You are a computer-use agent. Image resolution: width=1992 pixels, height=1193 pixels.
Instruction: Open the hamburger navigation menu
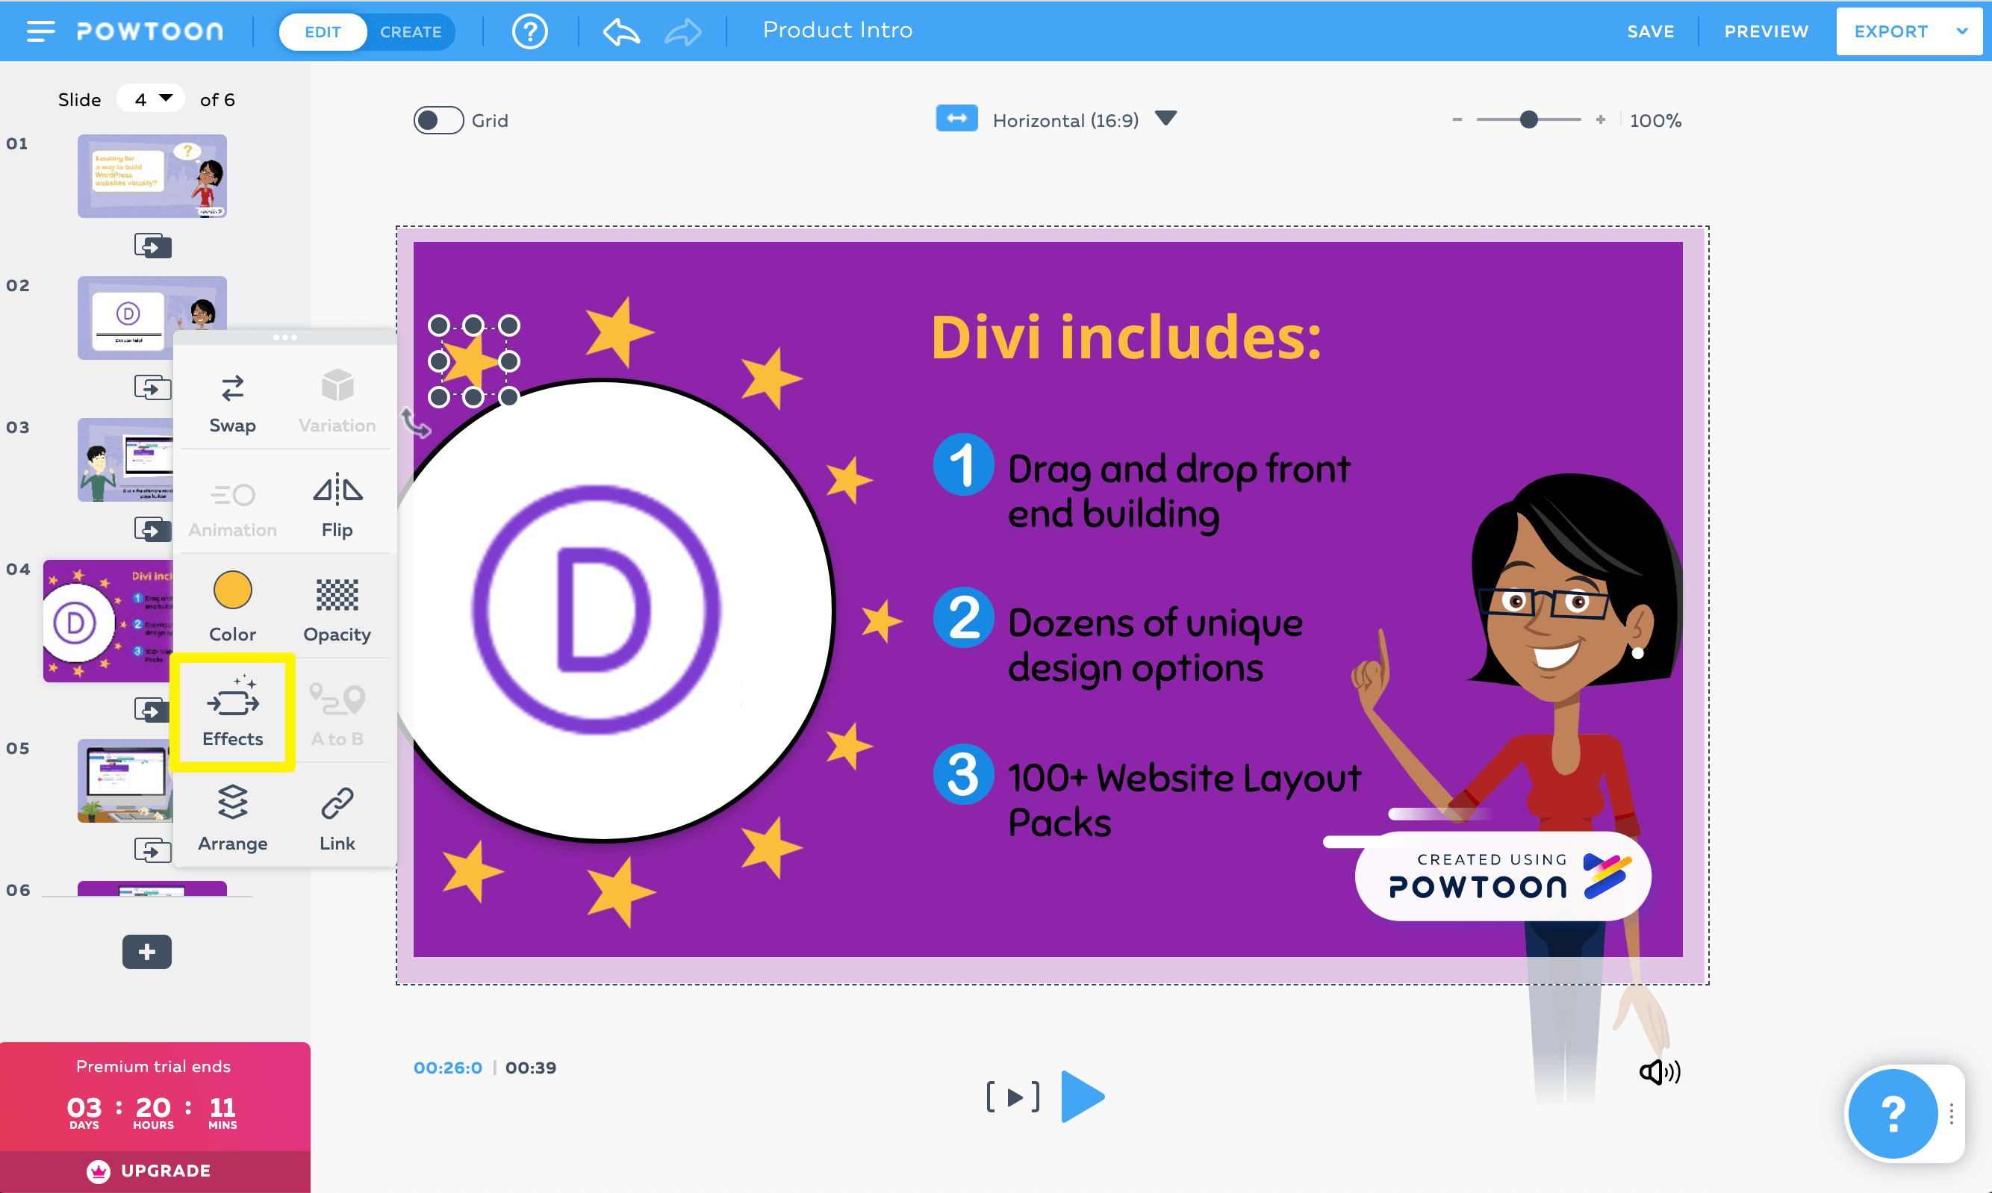pyautogui.click(x=40, y=31)
